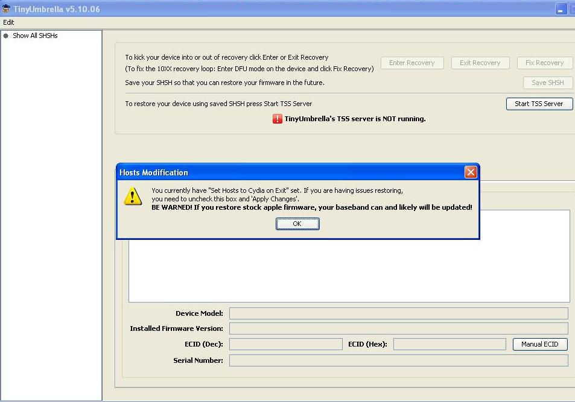Image resolution: width=575 pixels, height=402 pixels.
Task: Focus the ECID (Dec) field
Action: pyautogui.click(x=285, y=344)
